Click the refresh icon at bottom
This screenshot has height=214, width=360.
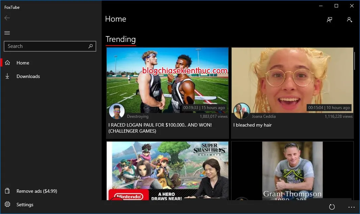click(x=332, y=207)
